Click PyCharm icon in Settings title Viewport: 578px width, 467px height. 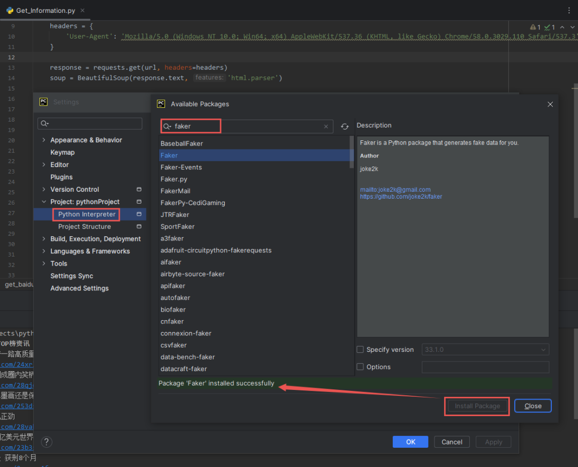[x=43, y=102]
